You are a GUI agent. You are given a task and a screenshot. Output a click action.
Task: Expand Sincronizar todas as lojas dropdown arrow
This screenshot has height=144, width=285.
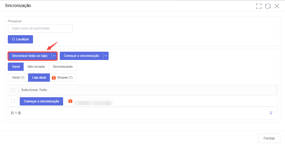coord(54,56)
